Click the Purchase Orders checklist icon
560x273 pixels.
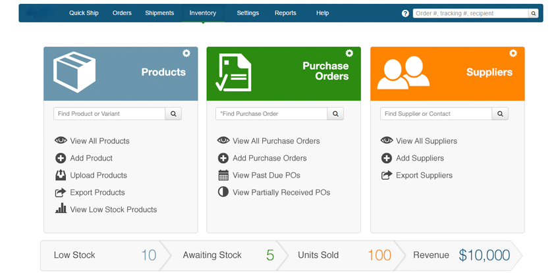(234, 73)
